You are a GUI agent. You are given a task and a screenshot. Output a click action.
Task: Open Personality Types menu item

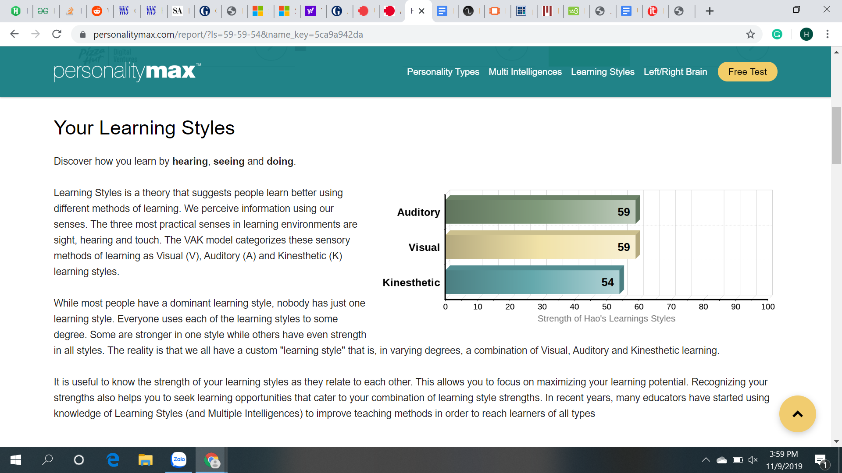pyautogui.click(x=443, y=72)
